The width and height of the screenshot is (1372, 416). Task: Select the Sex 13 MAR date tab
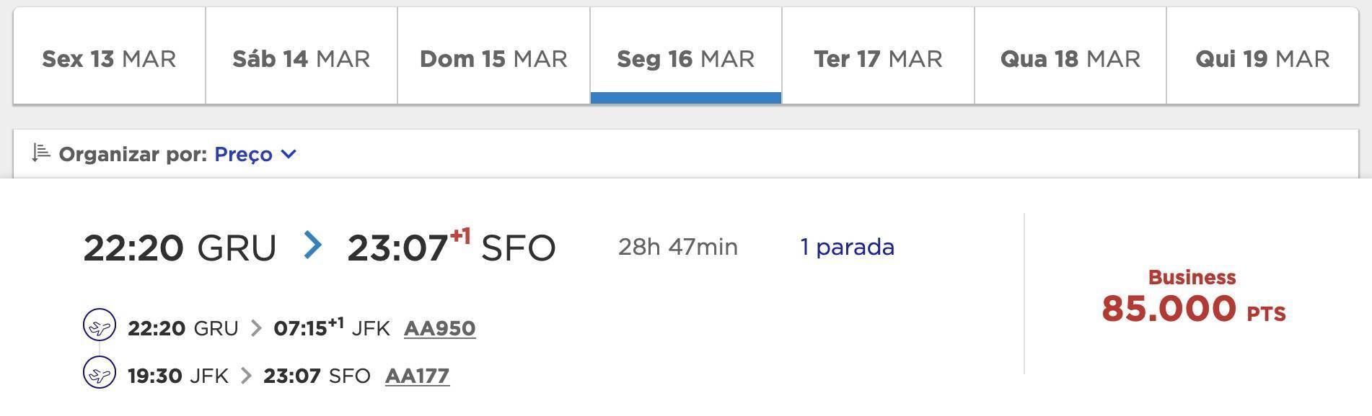(x=109, y=56)
